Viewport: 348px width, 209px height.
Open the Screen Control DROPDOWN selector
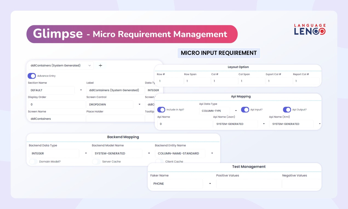pyautogui.click(x=114, y=104)
